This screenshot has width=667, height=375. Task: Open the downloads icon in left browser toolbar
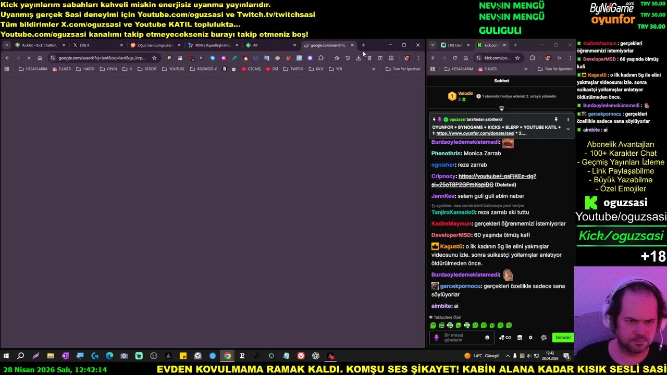[x=359, y=58]
